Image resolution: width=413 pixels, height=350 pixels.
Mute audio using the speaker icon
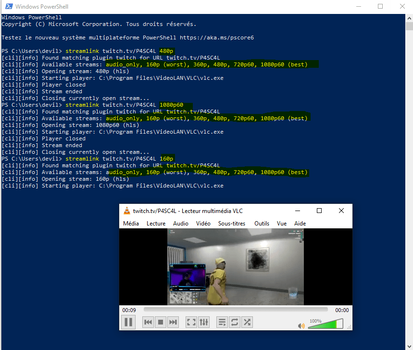[x=301, y=325]
